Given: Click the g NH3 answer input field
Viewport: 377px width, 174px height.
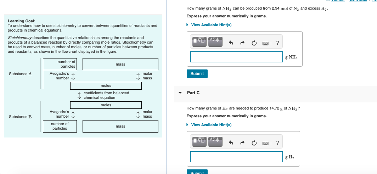Looking at the screenshot, I should click(236, 57).
